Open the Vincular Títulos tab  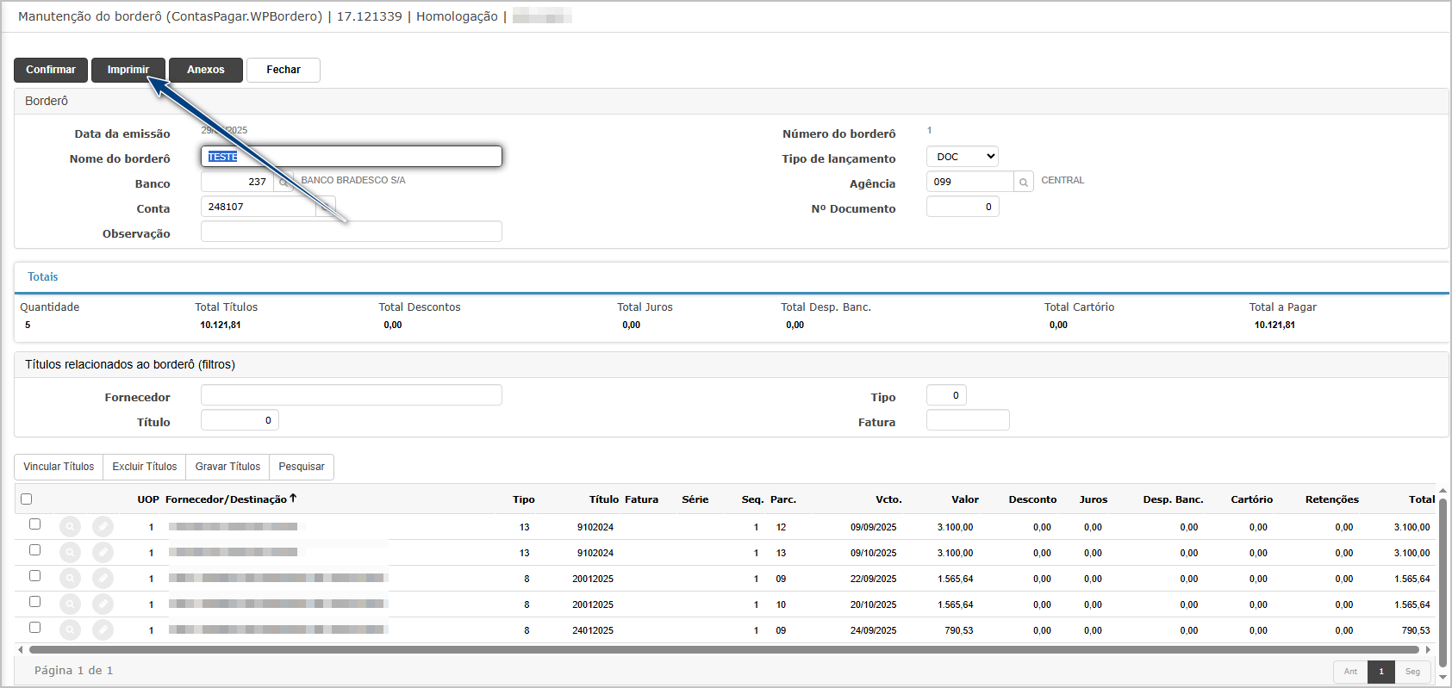59,467
